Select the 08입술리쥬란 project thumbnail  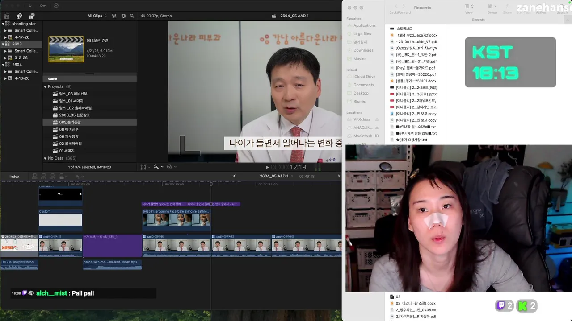coord(66,49)
